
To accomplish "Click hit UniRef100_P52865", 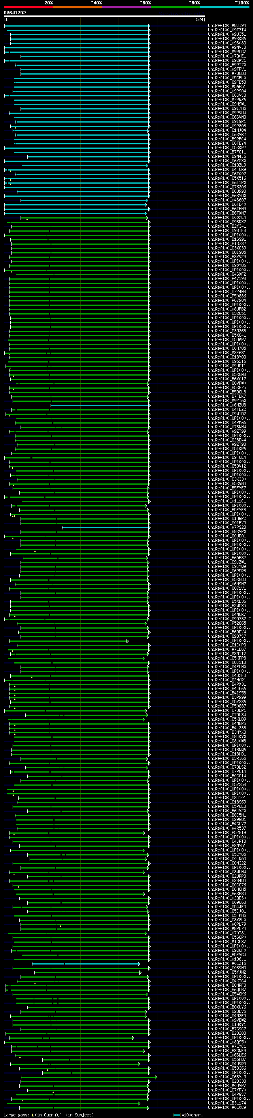I will (227, 623).
